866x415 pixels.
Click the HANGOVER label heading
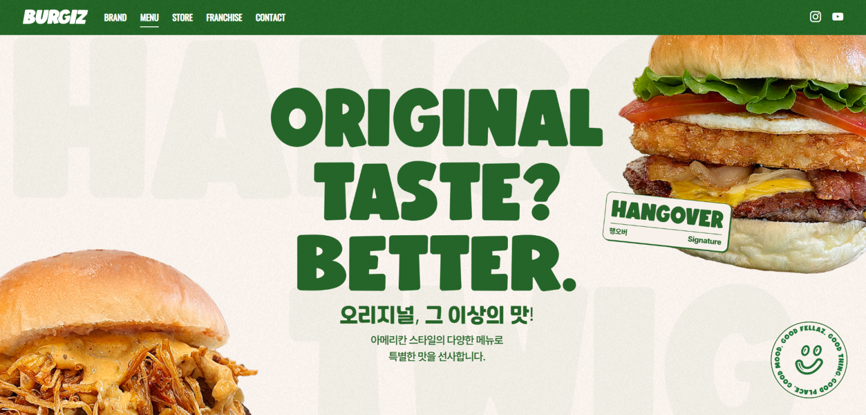pyautogui.click(x=667, y=214)
